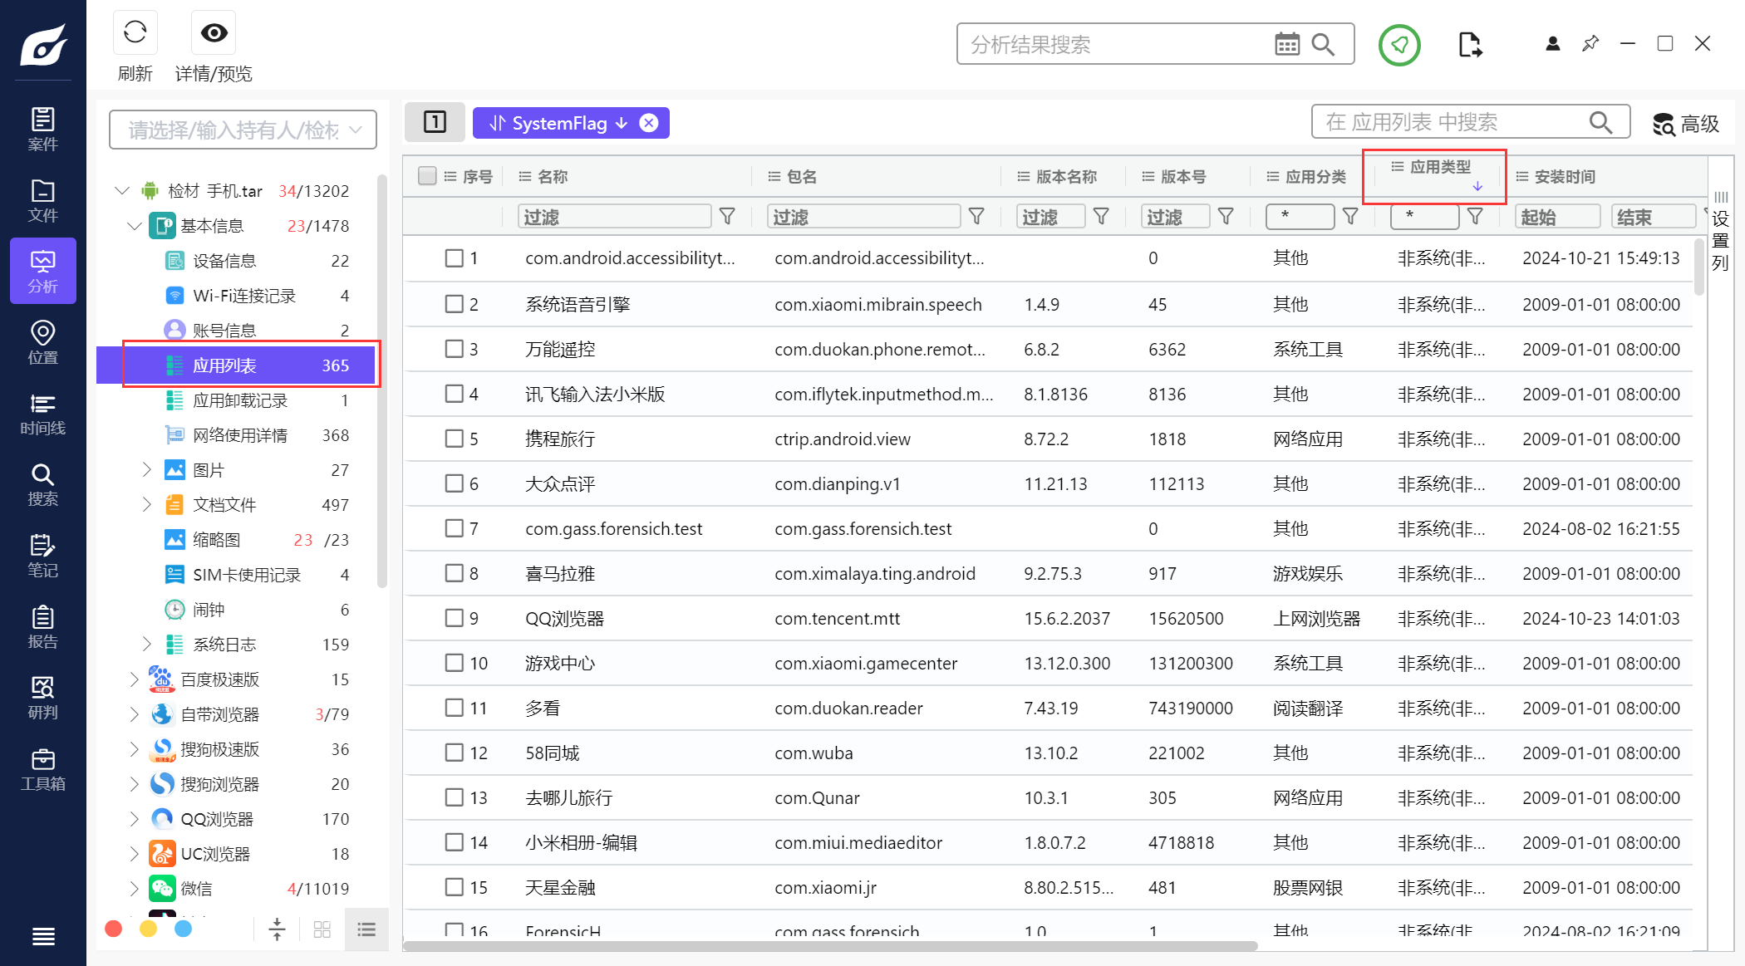
Task: Expand the 系统日志 tree node
Action: point(146,645)
